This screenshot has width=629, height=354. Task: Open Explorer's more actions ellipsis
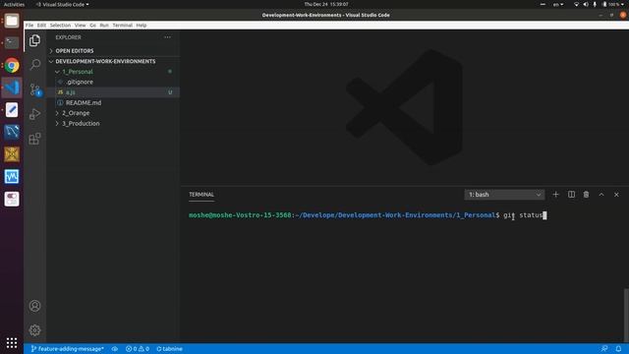167,37
